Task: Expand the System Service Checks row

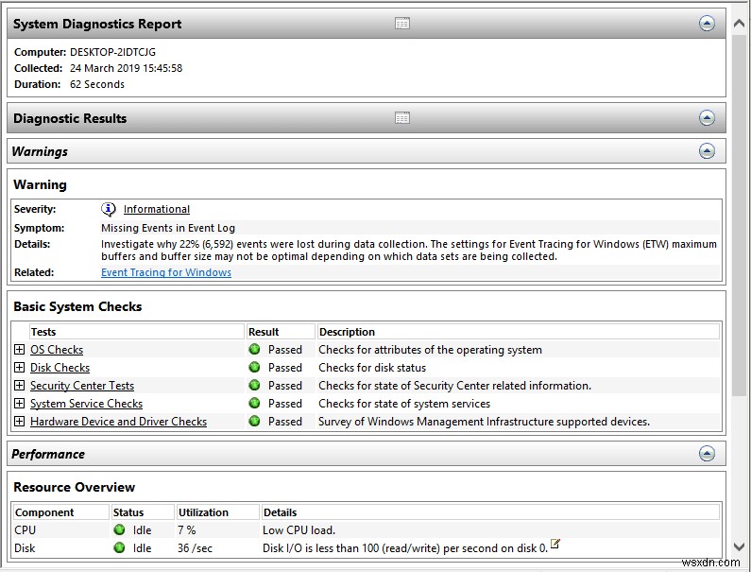Action: [19, 403]
